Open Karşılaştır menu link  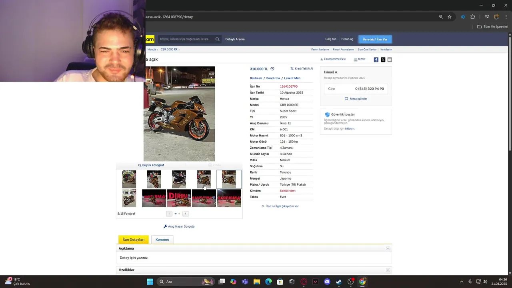point(386,50)
